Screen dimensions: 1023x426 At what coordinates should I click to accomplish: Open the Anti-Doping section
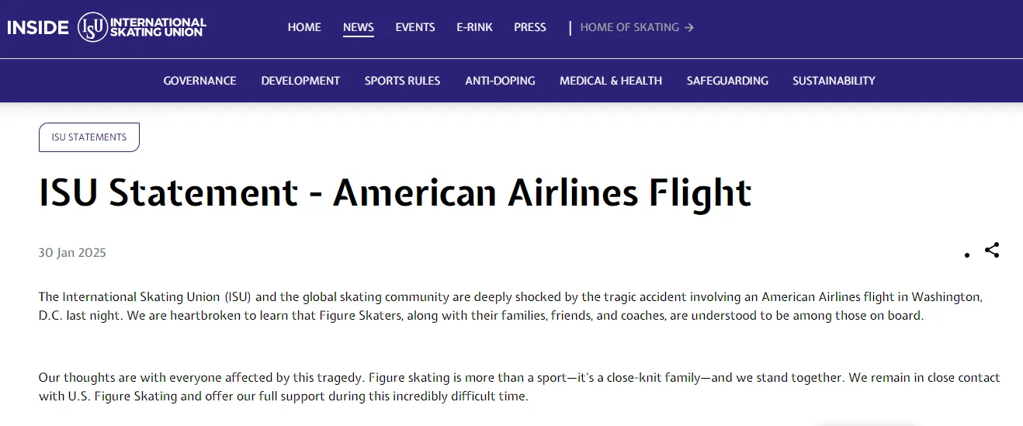coord(500,81)
